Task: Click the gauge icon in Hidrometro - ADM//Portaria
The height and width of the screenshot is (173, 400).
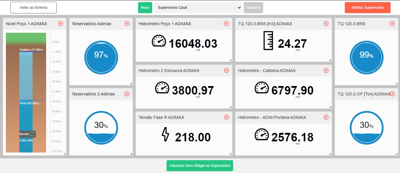Action: 262,135
